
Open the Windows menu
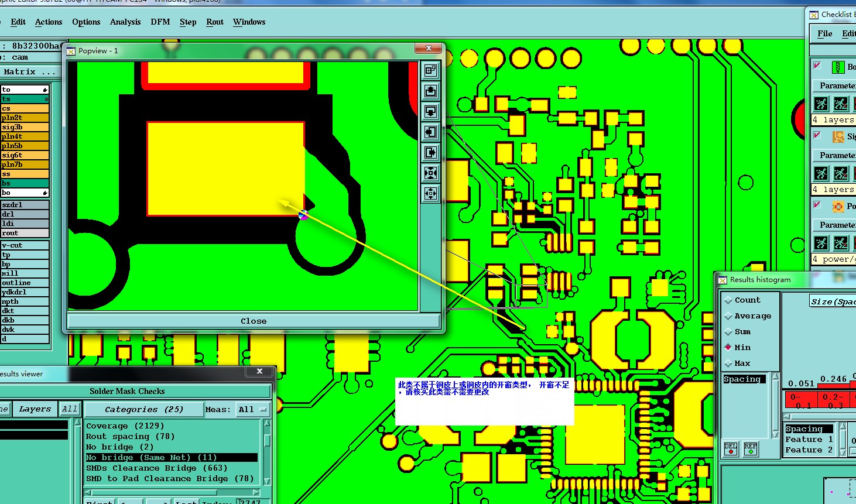(249, 22)
